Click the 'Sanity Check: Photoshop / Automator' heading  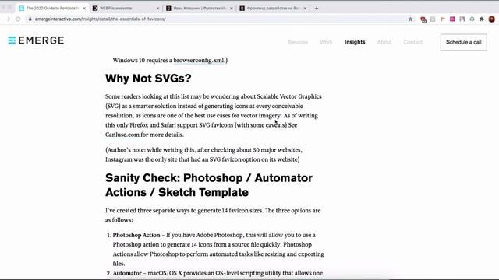coord(209,185)
